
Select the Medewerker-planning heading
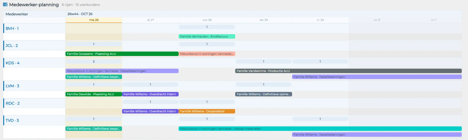[34, 5]
